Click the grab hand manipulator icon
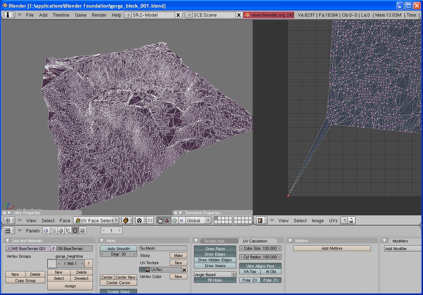 pos(160,220)
